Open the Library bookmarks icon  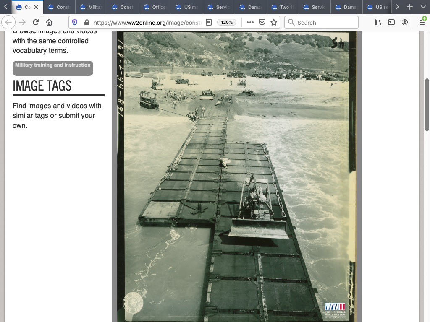tap(378, 23)
